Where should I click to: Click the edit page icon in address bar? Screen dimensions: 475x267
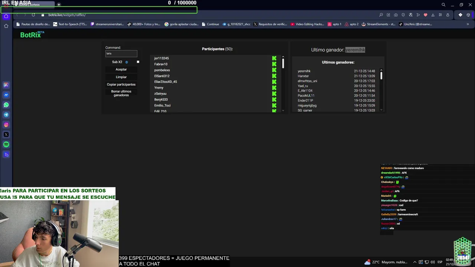click(389, 15)
